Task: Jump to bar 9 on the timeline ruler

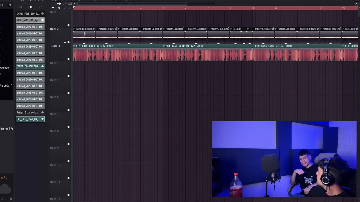Action: [x=253, y=8]
